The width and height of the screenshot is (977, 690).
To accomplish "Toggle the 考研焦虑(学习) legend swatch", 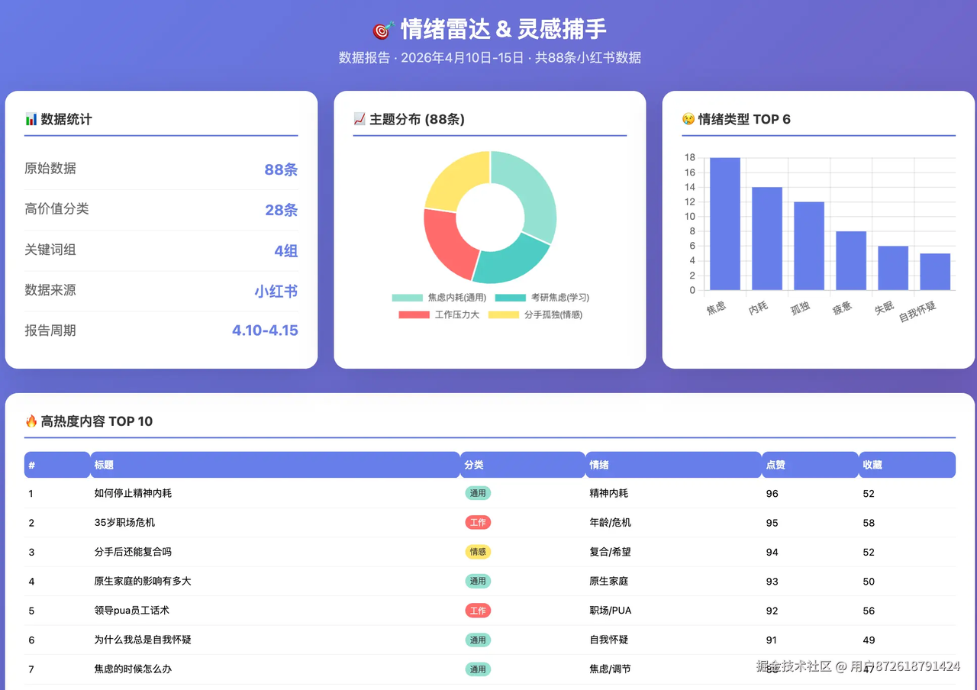I will (511, 298).
